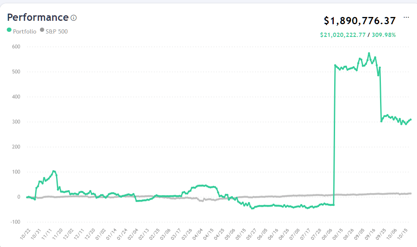The image size is (417, 247).
Task: Open the three-dot more options menu
Action: click(406, 17)
